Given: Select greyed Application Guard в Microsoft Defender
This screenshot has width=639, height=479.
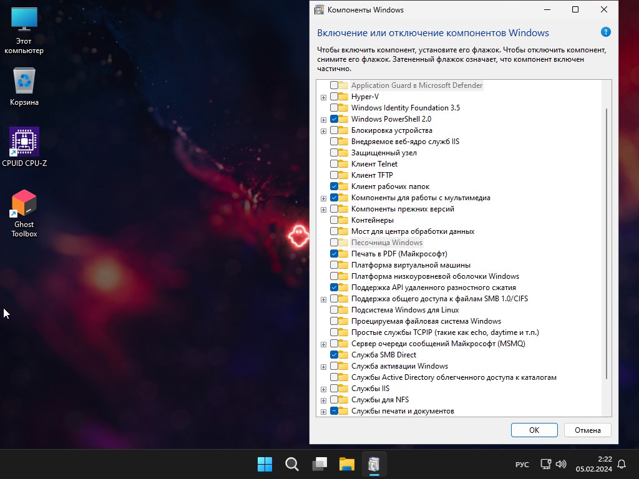Looking at the screenshot, I should tap(417, 85).
